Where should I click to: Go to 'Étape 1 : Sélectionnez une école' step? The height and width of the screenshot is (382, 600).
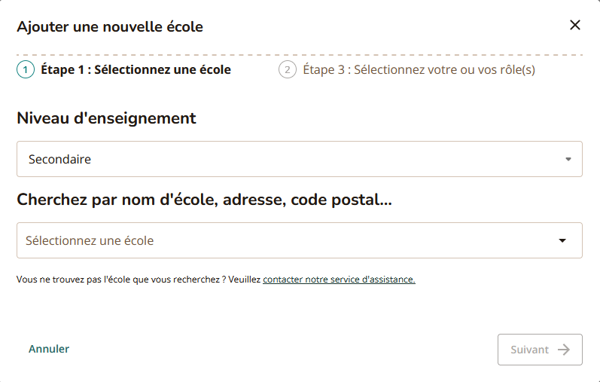[x=136, y=70]
